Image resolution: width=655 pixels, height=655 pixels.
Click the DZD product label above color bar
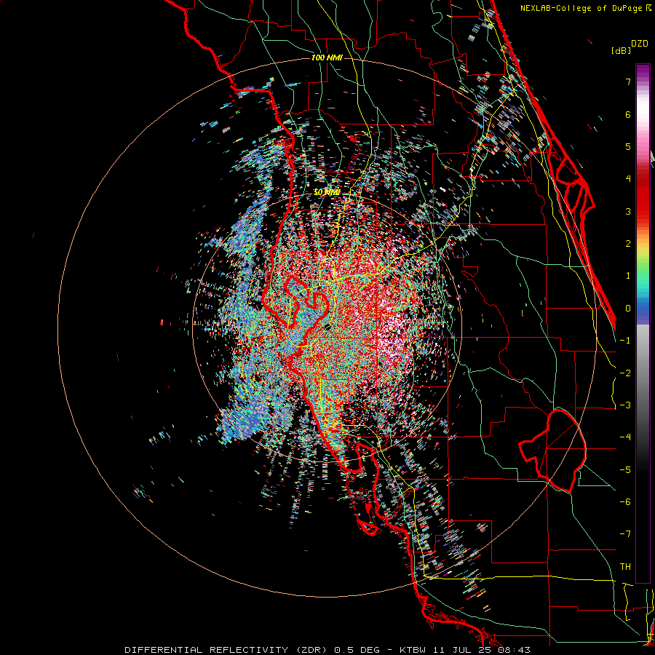639,44
